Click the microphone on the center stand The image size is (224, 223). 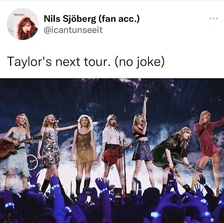(115, 125)
